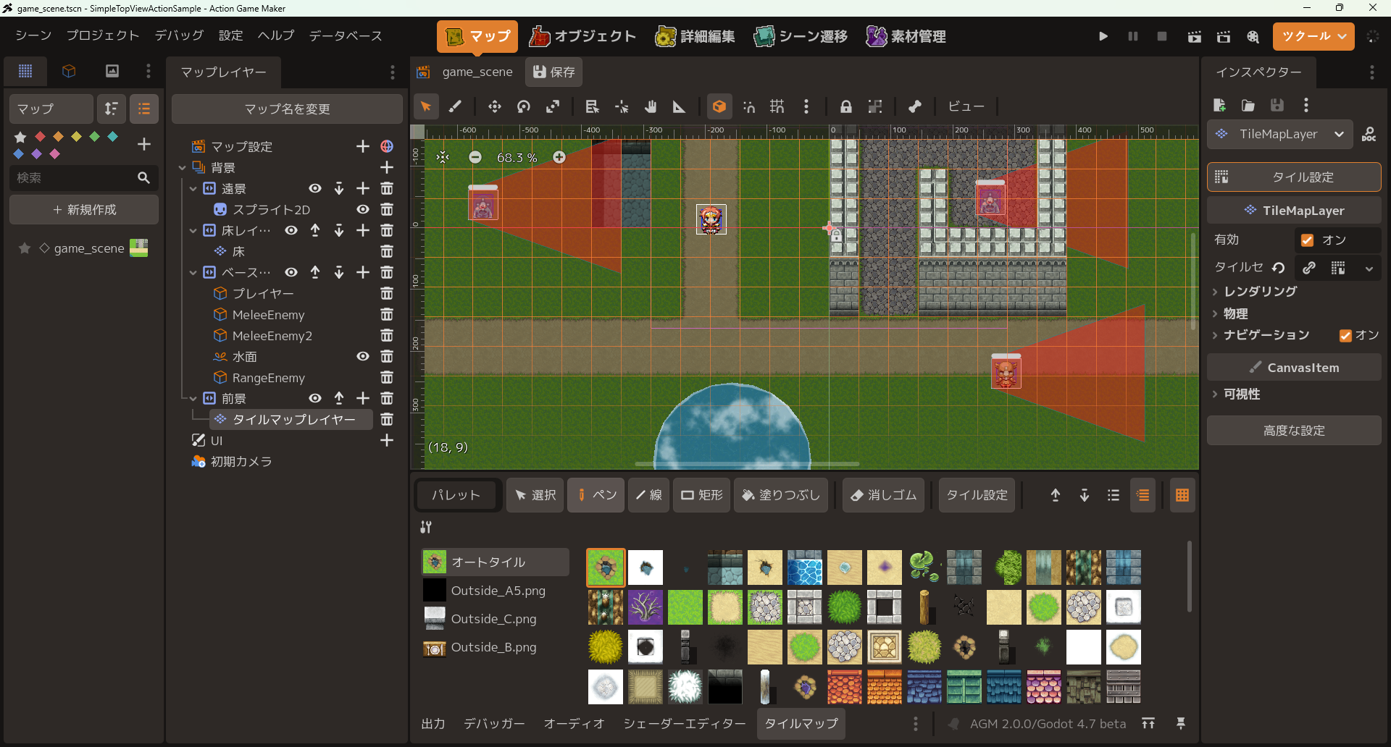Image resolution: width=1391 pixels, height=747 pixels.
Task: Click the 保存 save button
Action: pyautogui.click(x=554, y=72)
